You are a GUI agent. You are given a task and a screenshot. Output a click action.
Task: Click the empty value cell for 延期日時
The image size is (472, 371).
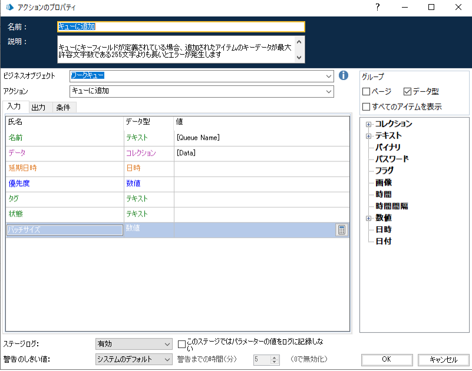262,169
